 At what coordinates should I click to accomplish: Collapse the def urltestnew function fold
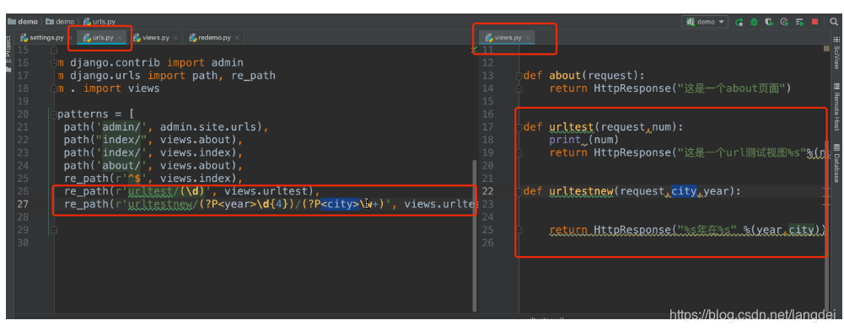pyautogui.click(x=519, y=191)
